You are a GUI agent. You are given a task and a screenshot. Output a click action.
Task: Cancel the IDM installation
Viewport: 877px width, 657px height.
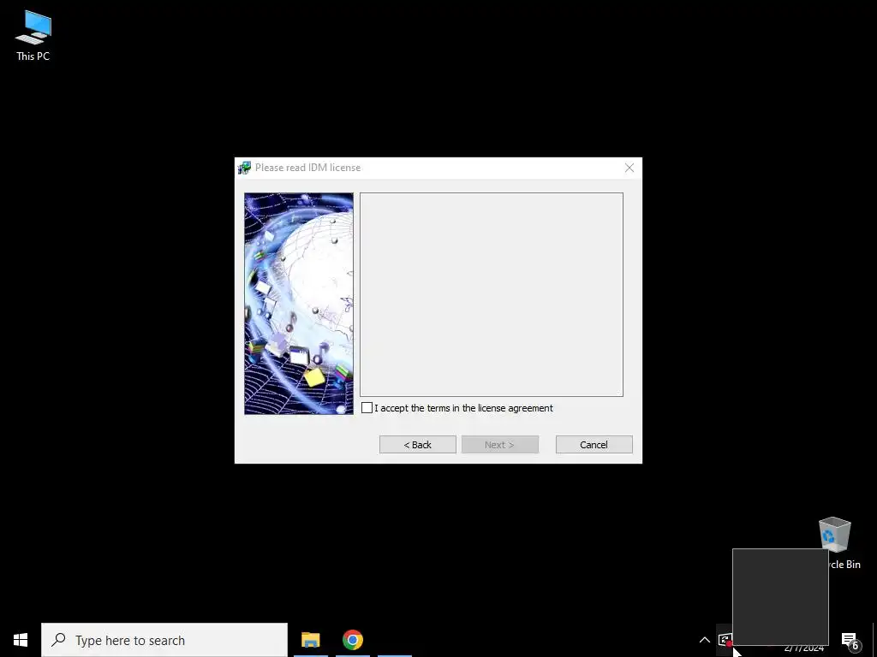[594, 445]
